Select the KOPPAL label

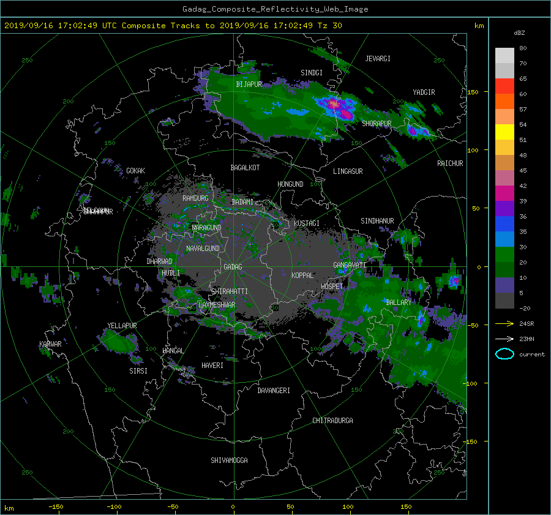(302, 276)
